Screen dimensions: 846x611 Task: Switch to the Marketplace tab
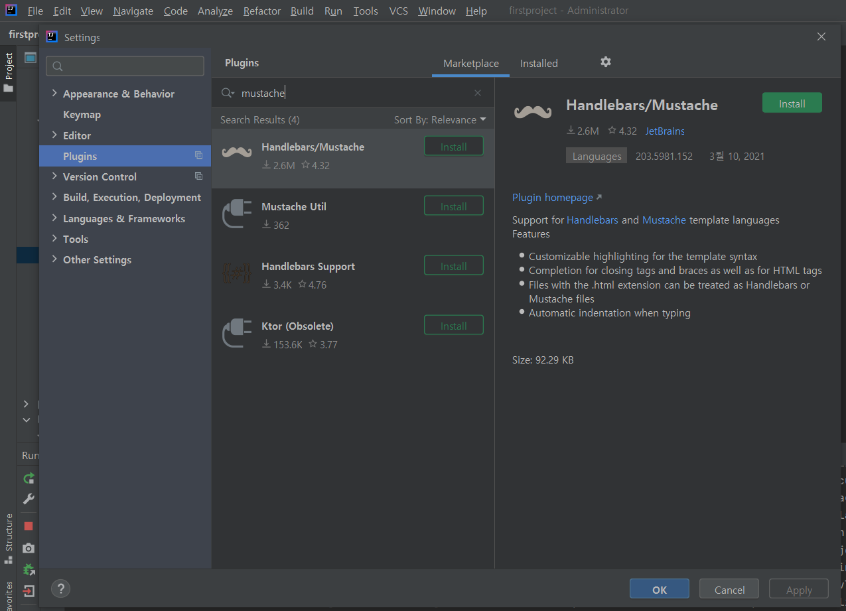[471, 64]
